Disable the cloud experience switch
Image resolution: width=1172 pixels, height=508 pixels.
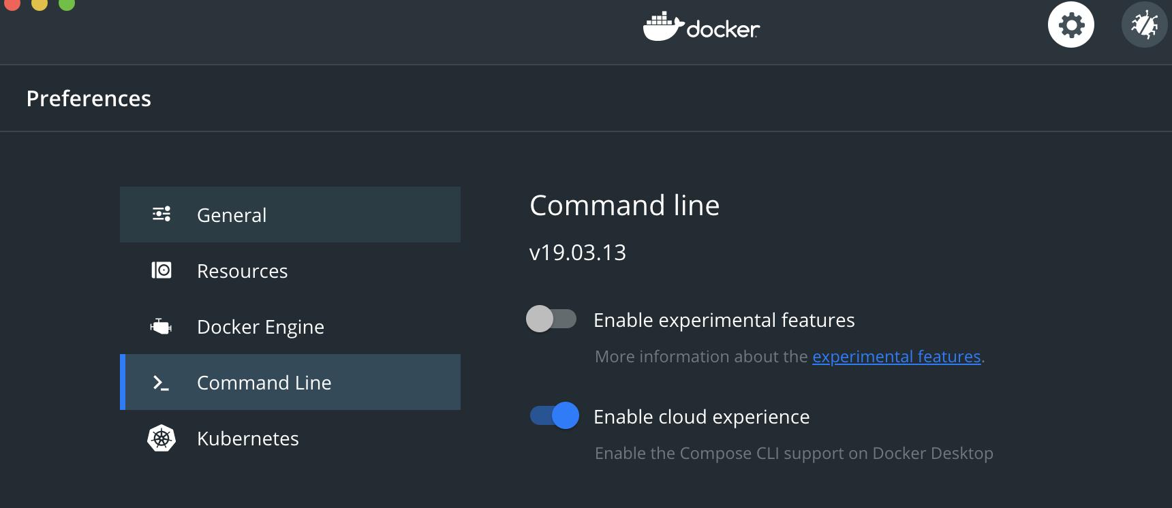(x=555, y=415)
